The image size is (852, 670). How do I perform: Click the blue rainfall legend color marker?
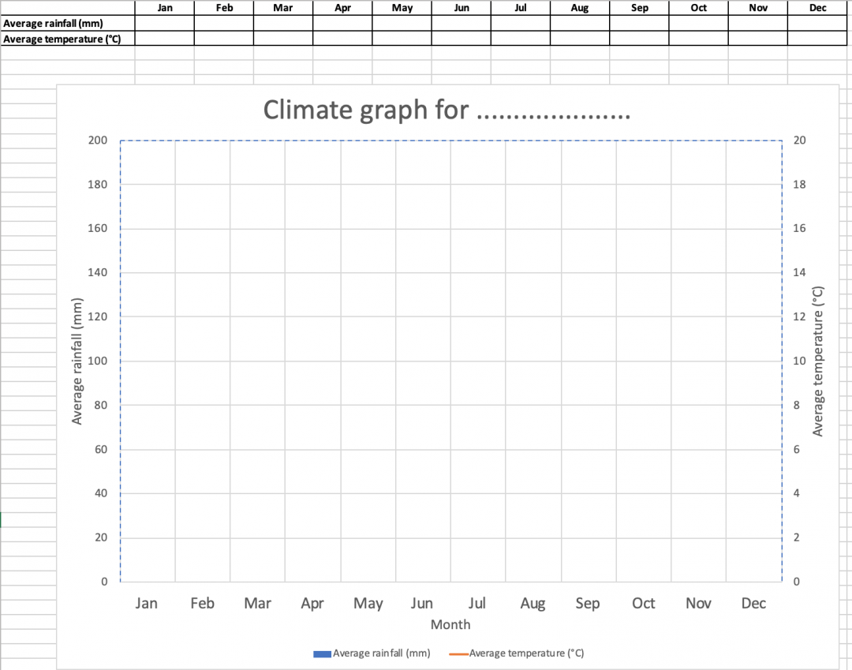coord(321,653)
